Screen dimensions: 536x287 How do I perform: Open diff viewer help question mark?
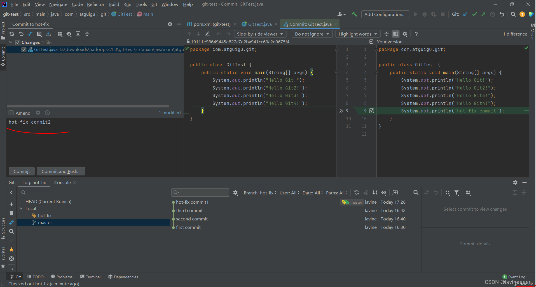coord(416,34)
